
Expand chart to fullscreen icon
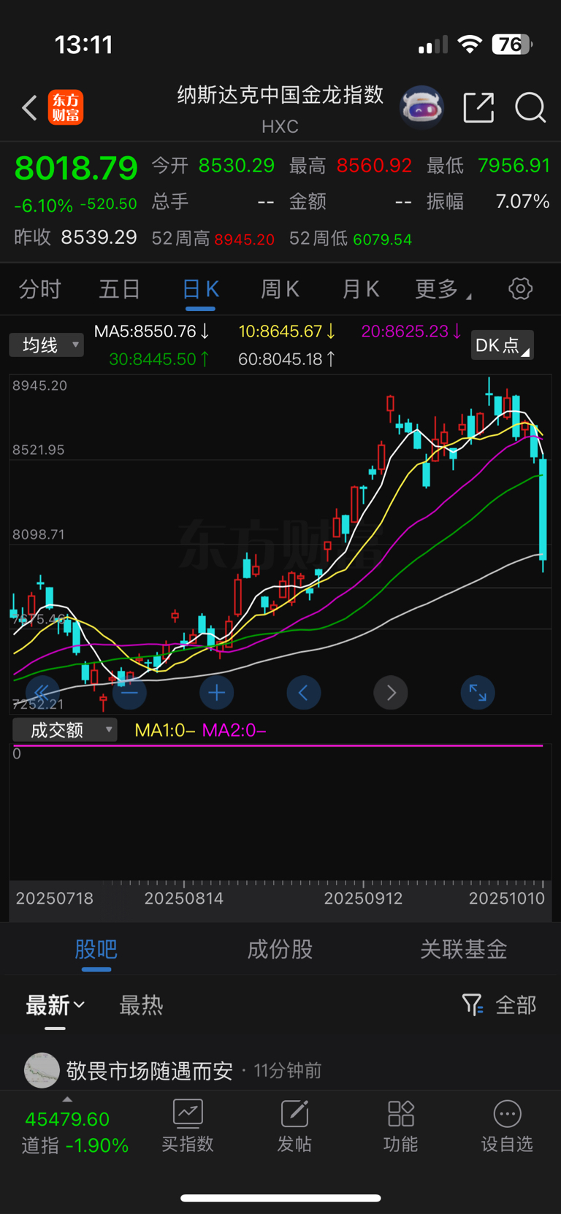[478, 692]
